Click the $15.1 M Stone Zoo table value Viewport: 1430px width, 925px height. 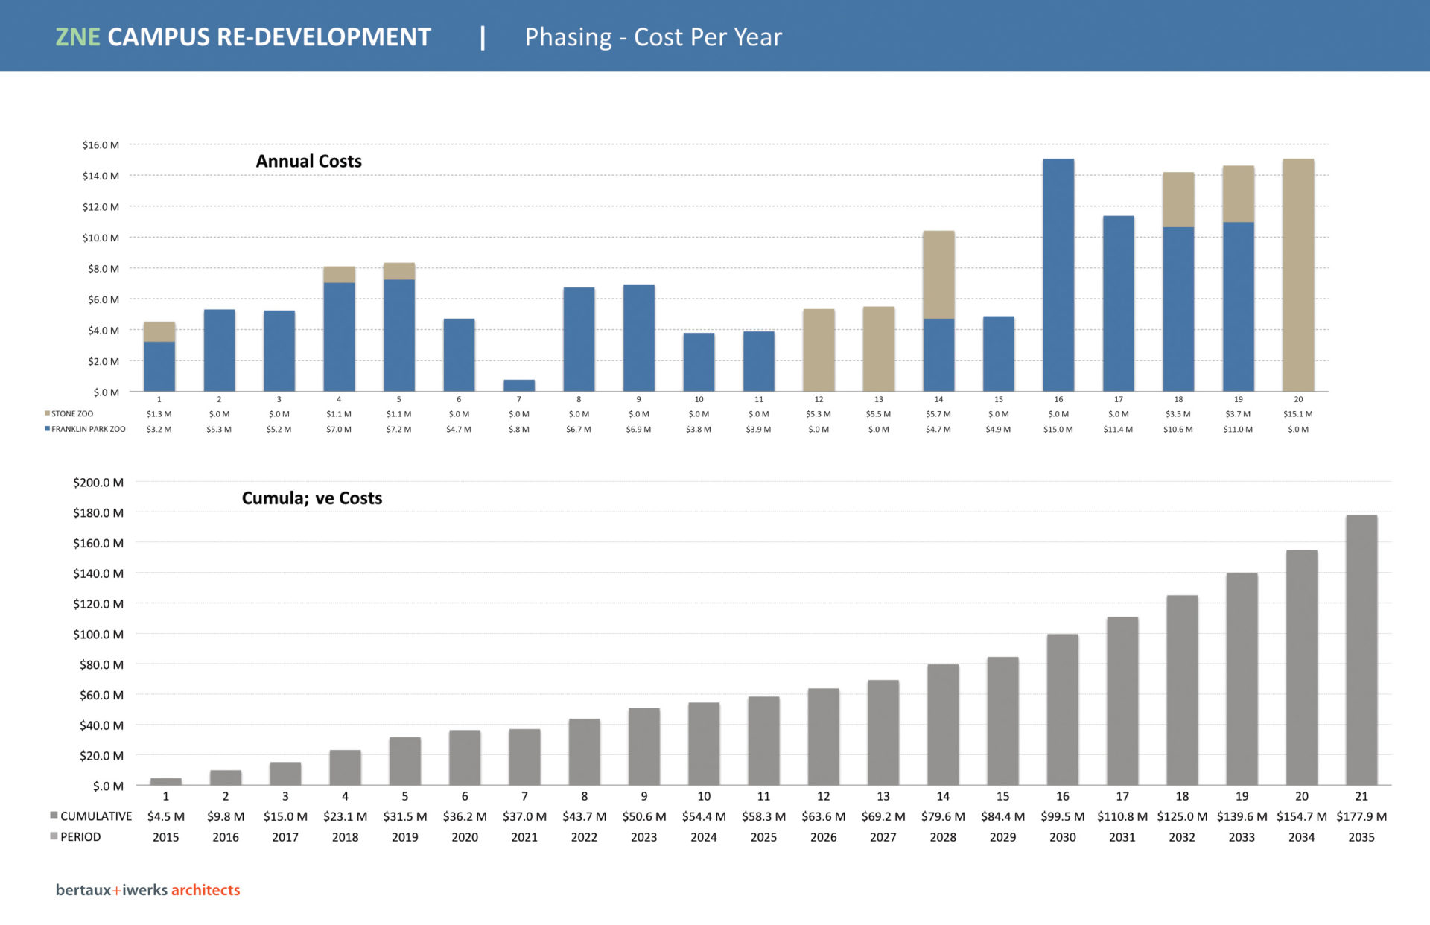[x=1298, y=414]
